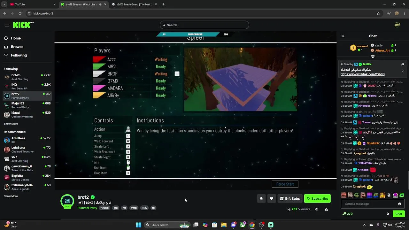This screenshot has width=409, height=230.
Task: Follow channel with heart icon
Action: 271,198
